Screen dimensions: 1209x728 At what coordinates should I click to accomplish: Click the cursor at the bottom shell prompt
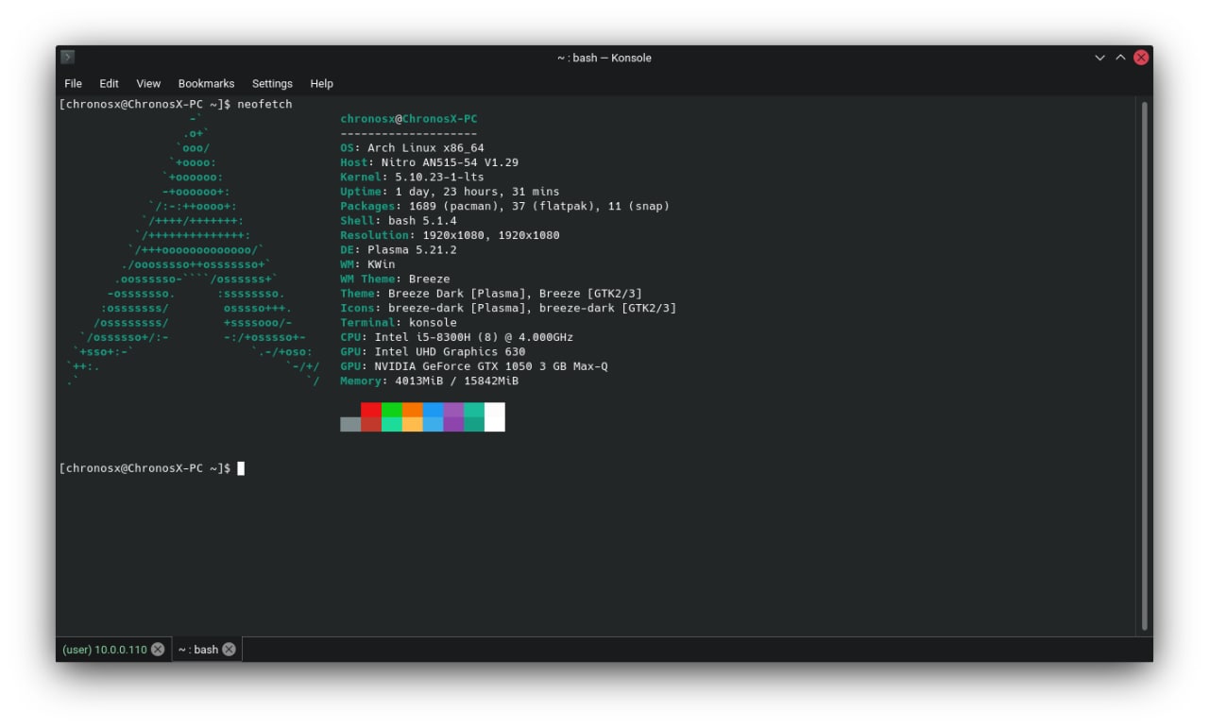coord(241,468)
